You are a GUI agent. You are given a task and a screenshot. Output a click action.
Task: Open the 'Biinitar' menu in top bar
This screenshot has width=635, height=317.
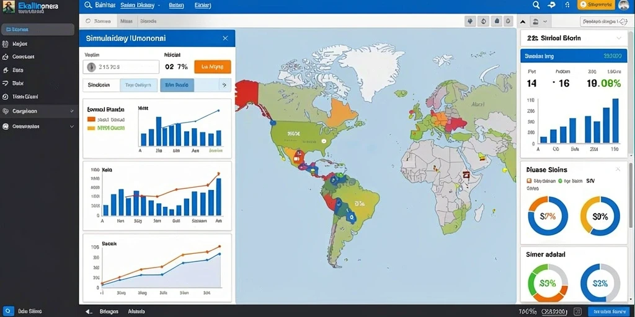coord(105,5)
